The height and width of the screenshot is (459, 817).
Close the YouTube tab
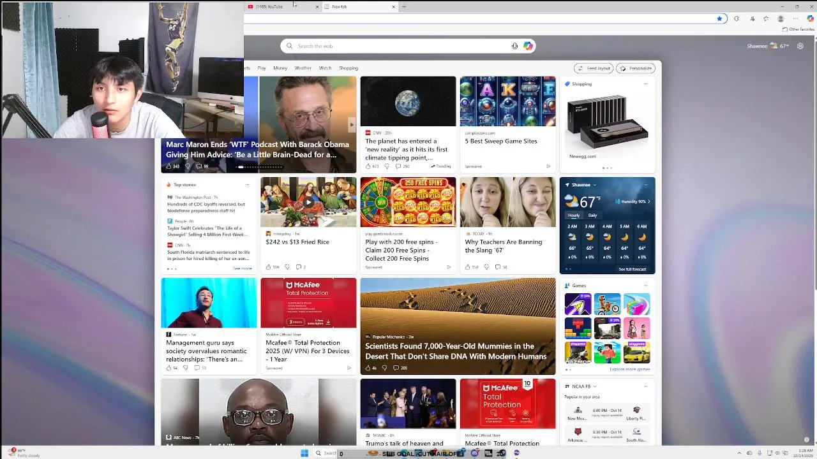317,6
